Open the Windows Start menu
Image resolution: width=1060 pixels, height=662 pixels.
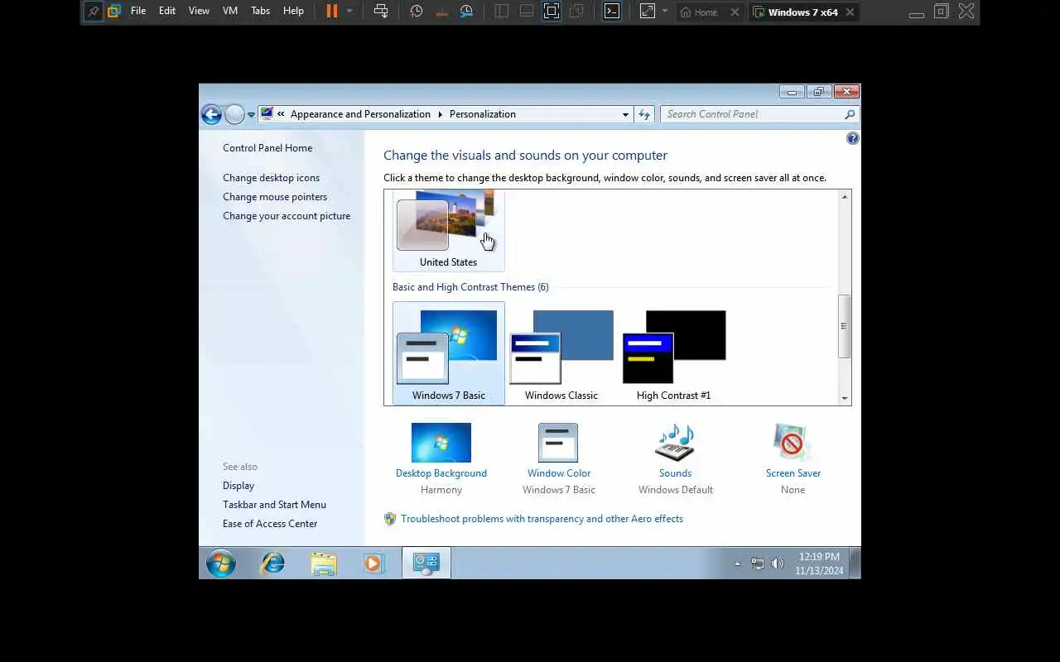click(221, 564)
